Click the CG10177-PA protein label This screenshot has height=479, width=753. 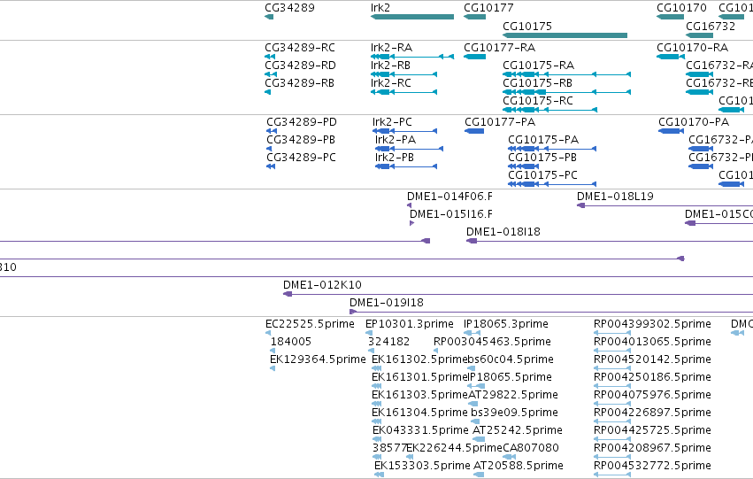point(500,122)
